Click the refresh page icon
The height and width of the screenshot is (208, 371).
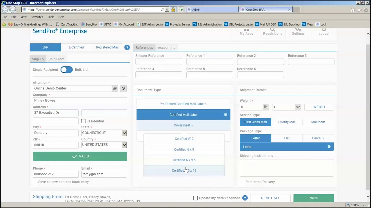(181, 10)
